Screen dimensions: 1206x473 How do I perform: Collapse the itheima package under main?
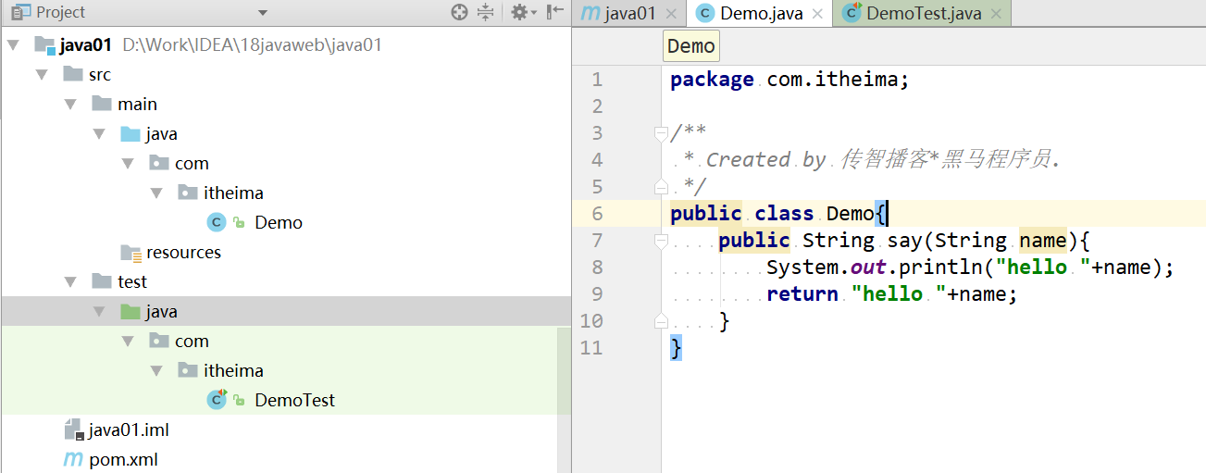155,193
